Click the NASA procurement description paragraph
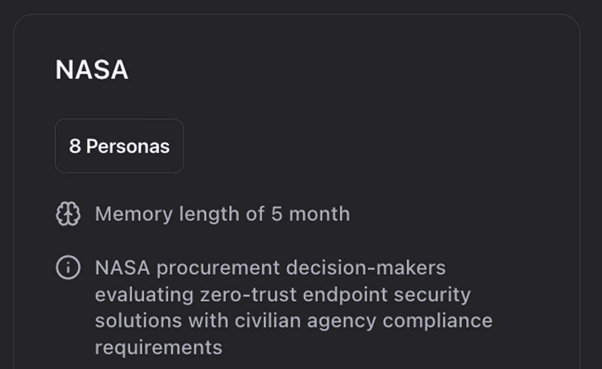Viewport: 602px width, 369px height. pos(293,307)
